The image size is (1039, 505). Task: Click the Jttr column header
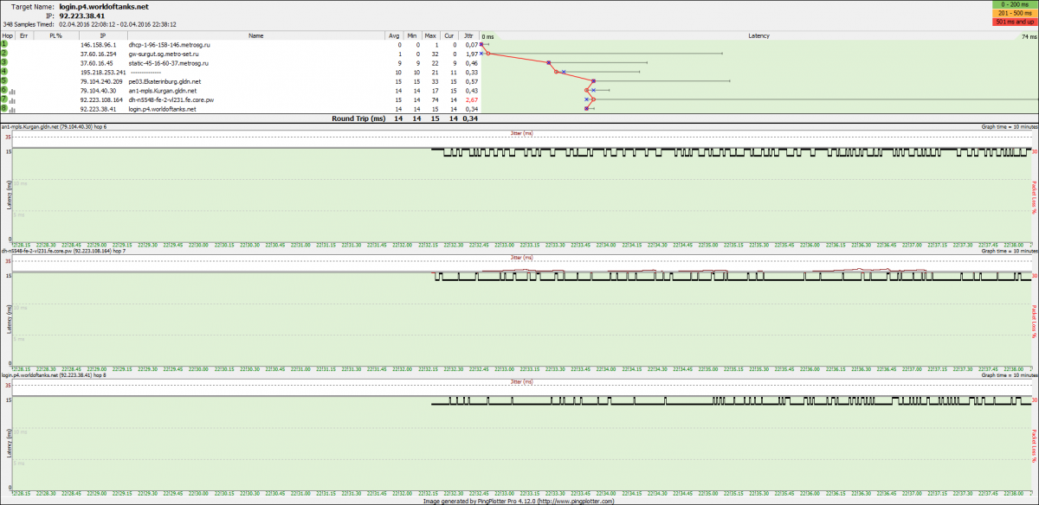pos(469,35)
